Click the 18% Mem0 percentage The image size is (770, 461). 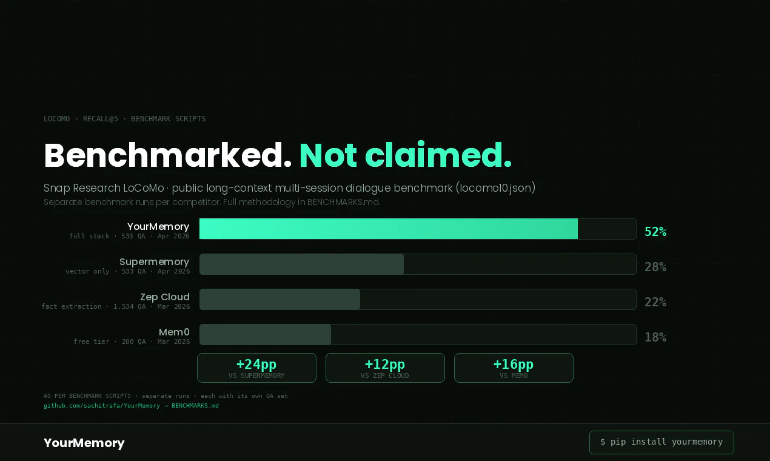pyautogui.click(x=655, y=337)
